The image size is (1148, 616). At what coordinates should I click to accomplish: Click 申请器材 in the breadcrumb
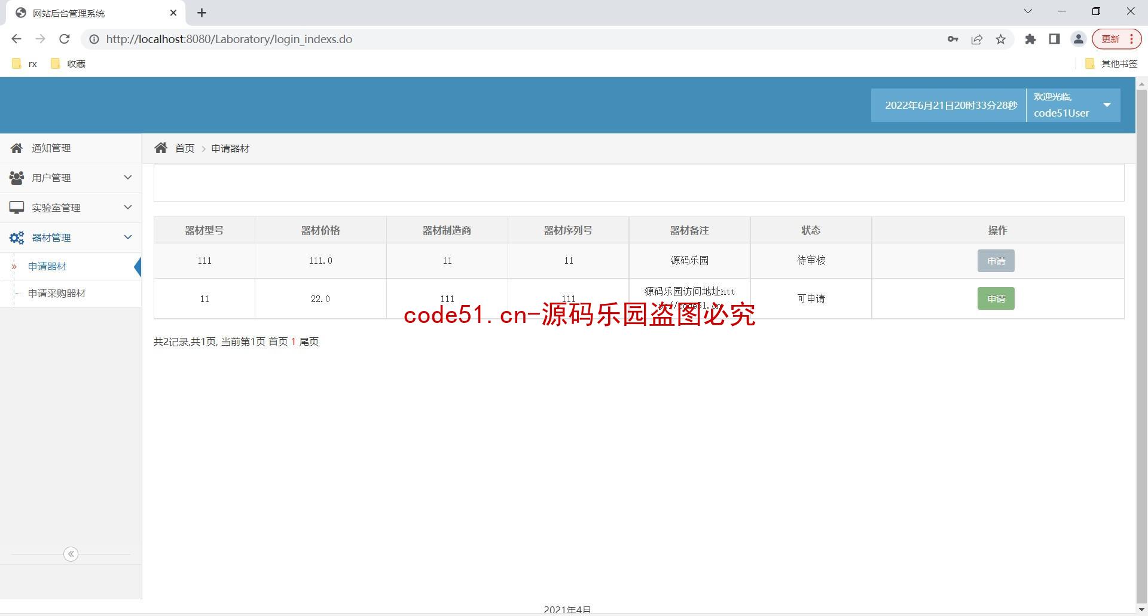230,148
